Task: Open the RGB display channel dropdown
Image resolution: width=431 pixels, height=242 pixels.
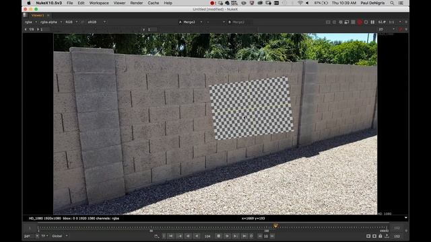Action: tap(71, 22)
